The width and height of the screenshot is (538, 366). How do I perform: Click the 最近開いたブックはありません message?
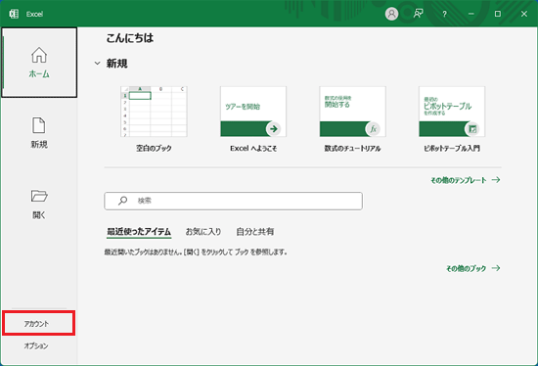tap(196, 252)
